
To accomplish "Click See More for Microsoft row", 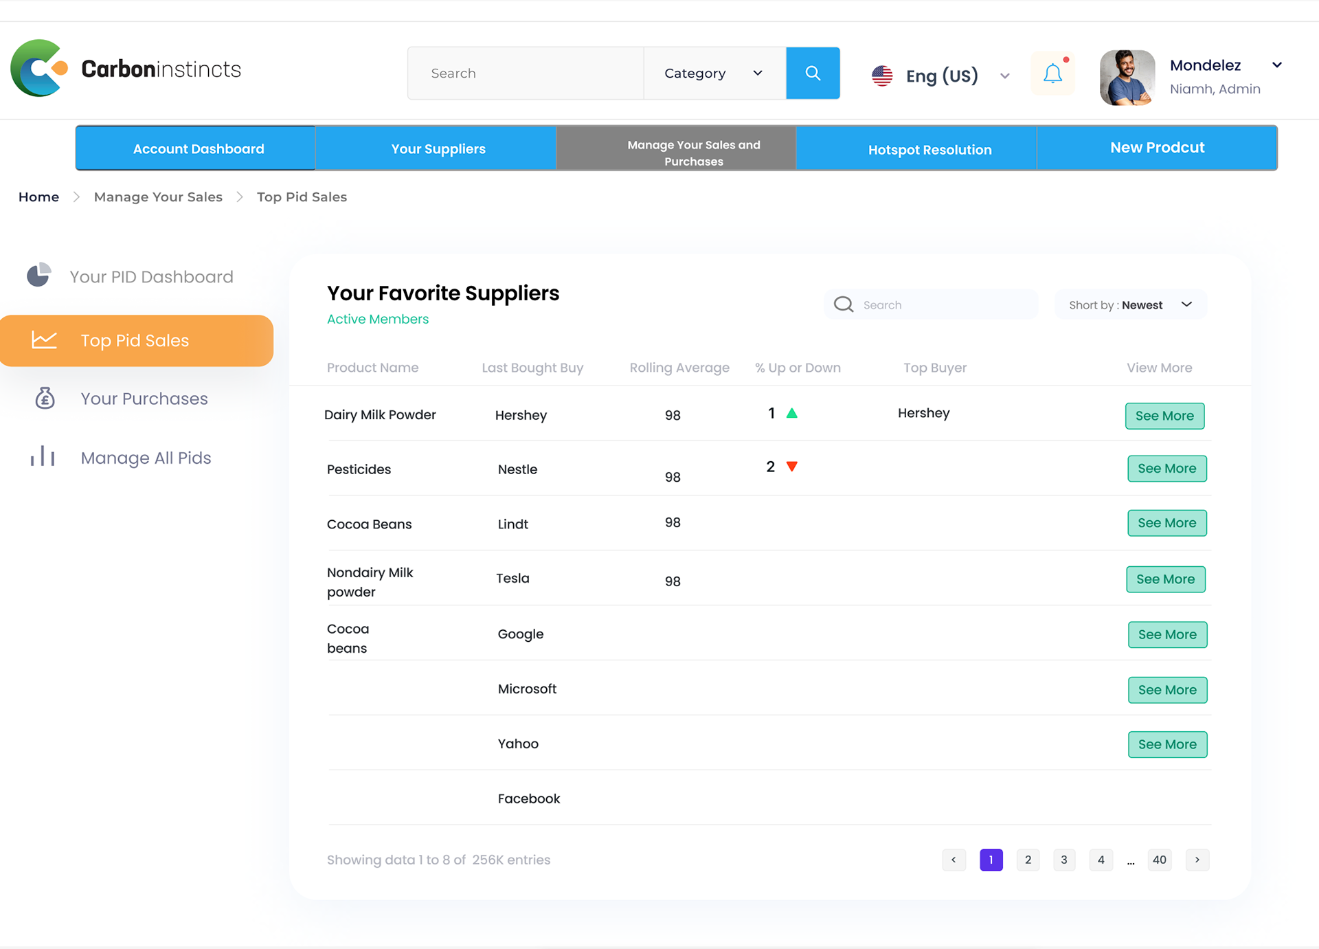I will pyautogui.click(x=1168, y=690).
